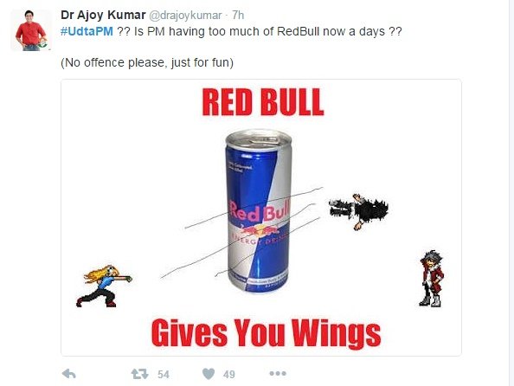Viewport: 514px width, 386px height.
Task: Click the blonde pixel character sprite
Action: click(104, 286)
